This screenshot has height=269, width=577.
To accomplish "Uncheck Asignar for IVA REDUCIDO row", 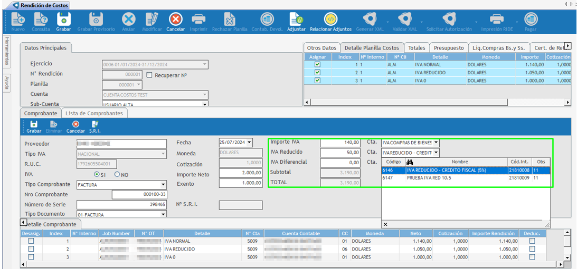I will pyautogui.click(x=318, y=72).
